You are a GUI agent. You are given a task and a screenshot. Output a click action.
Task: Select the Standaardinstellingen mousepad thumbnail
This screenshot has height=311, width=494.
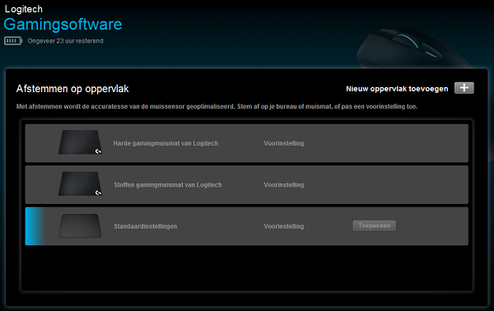(80, 225)
